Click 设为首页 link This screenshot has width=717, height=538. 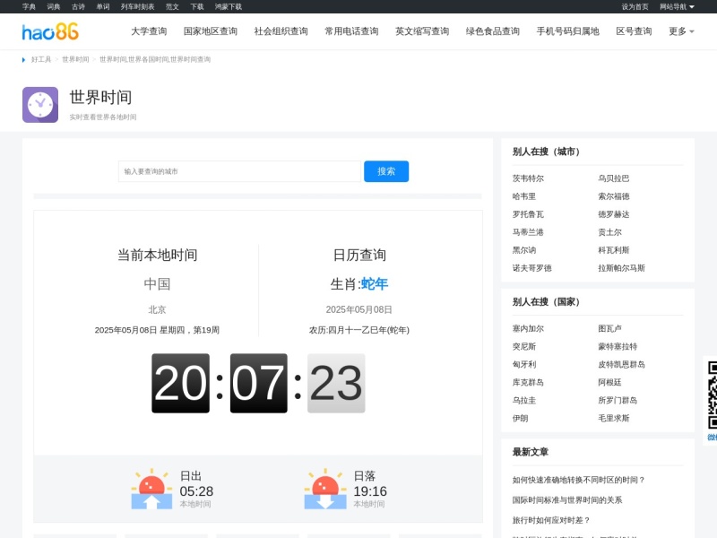coord(635,7)
